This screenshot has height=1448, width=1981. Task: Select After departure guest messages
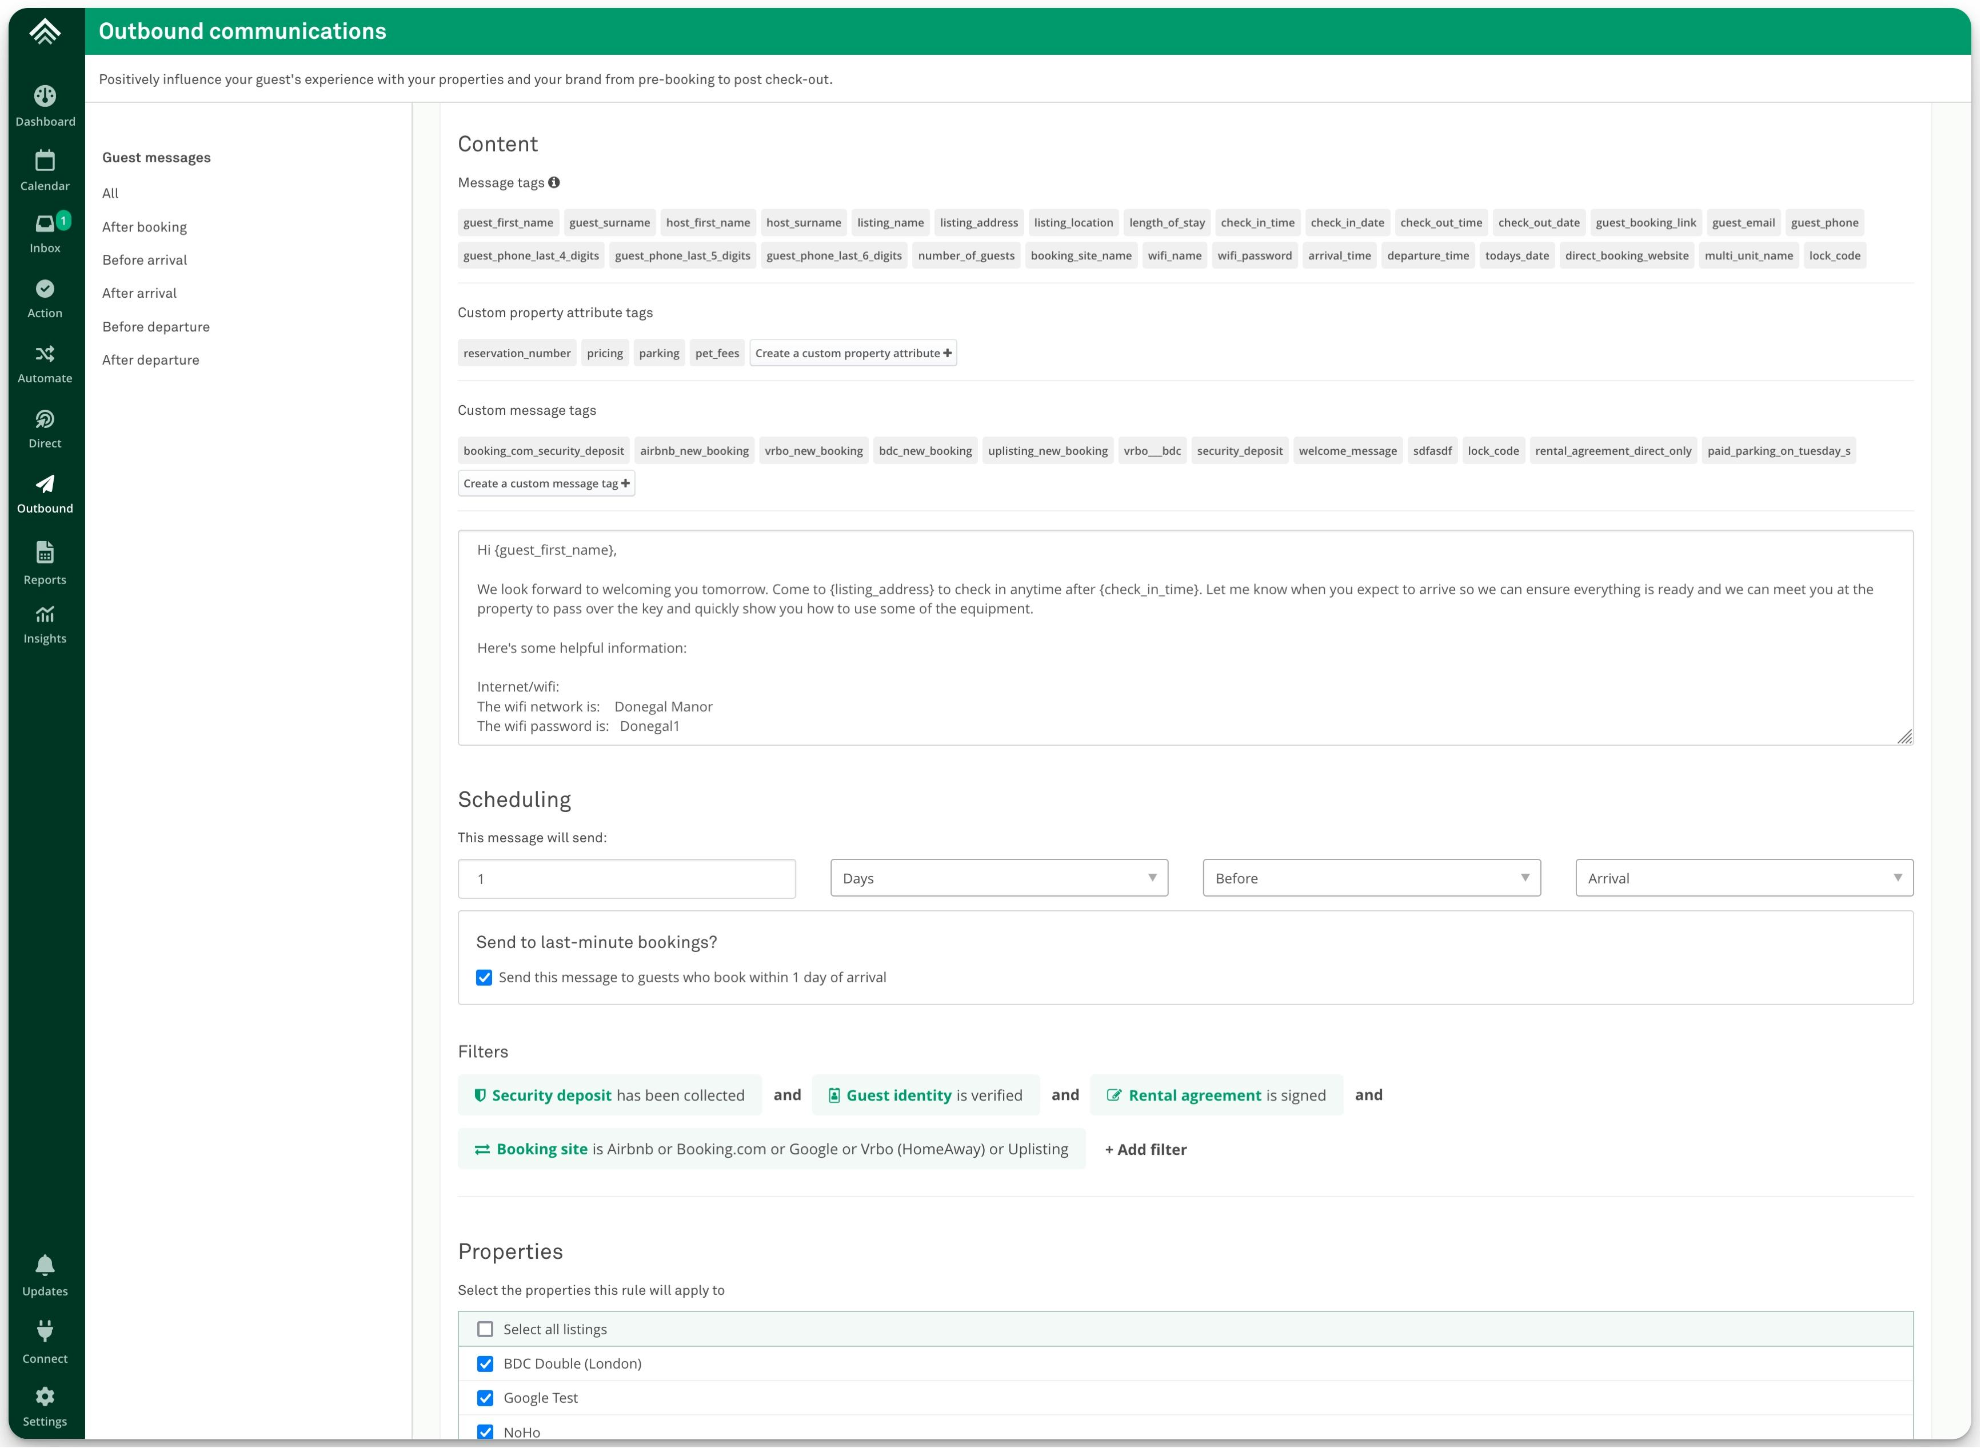pos(151,360)
